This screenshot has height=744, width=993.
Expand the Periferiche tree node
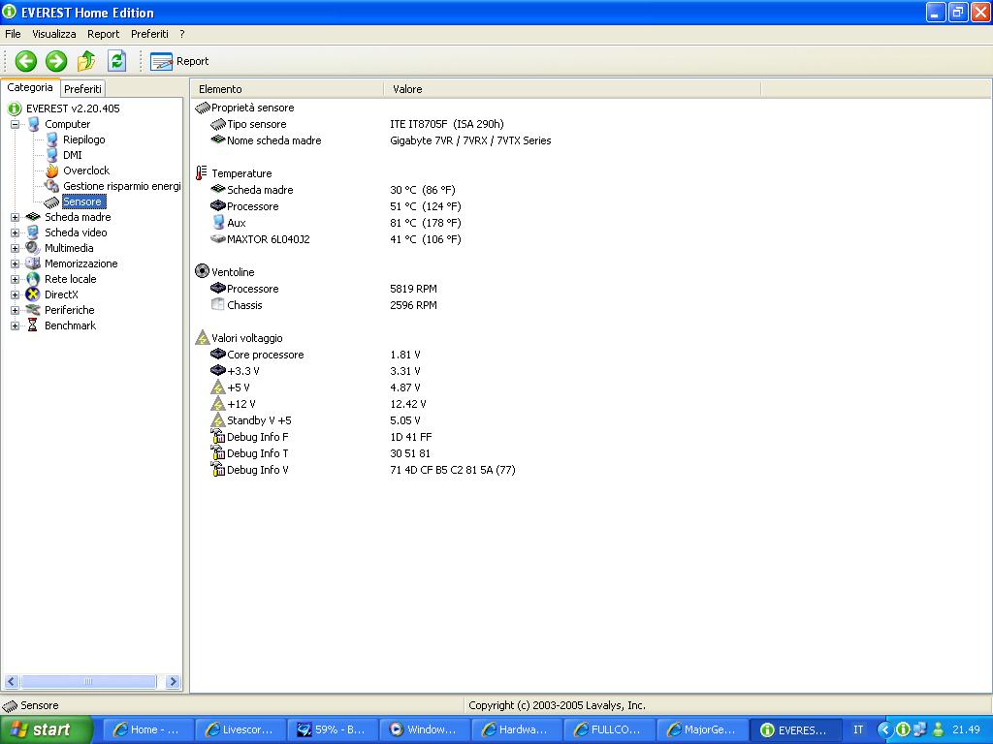click(x=16, y=311)
